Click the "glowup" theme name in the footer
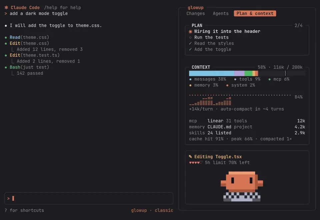The image size is (320, 220). [139, 210]
